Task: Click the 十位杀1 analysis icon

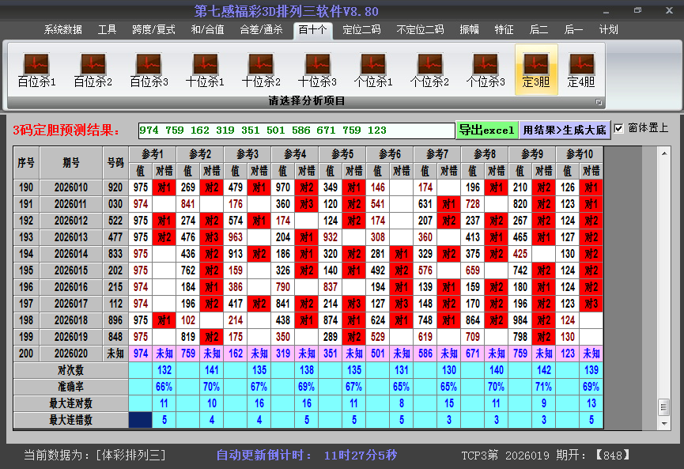Action: tap(205, 66)
